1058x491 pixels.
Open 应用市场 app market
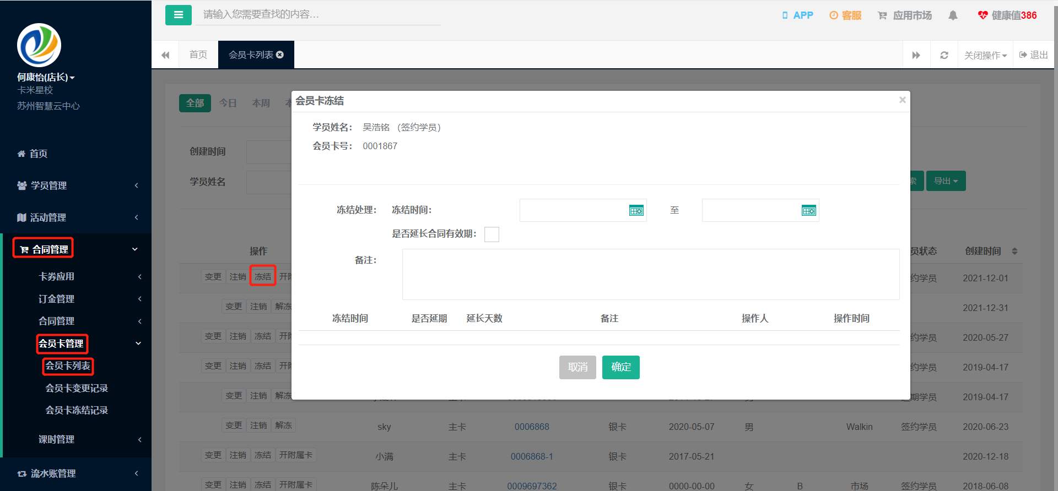(905, 15)
